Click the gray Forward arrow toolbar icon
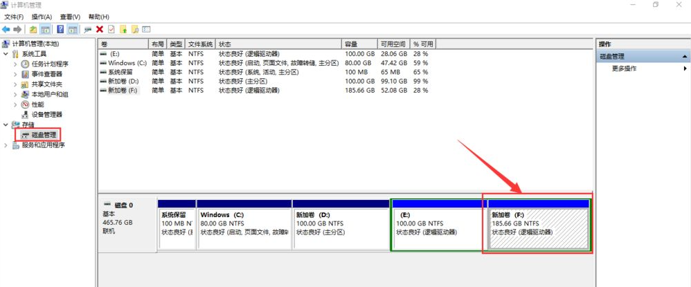Image resolution: width=691 pixels, height=287 pixels. tap(17, 30)
